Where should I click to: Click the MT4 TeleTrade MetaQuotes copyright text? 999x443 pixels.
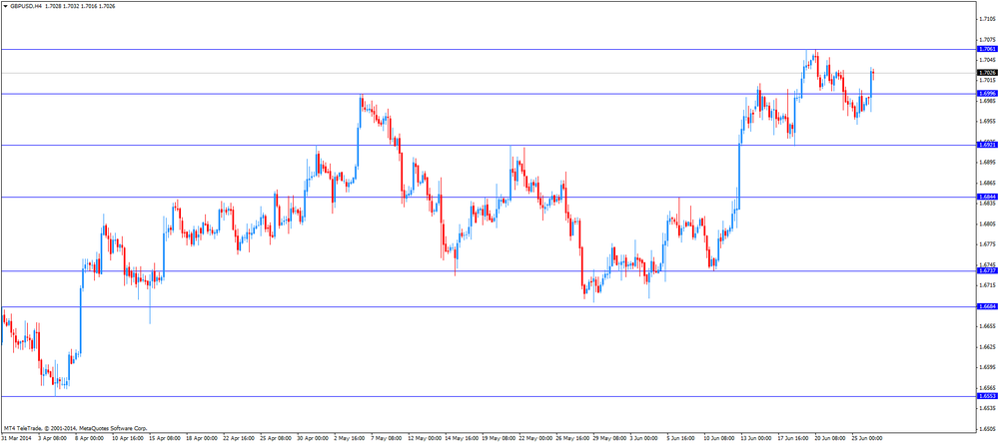75,428
